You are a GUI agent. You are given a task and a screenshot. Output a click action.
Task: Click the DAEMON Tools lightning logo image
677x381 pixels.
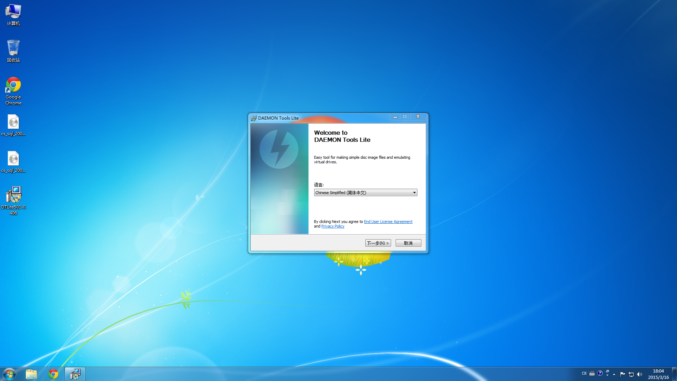pyautogui.click(x=279, y=149)
